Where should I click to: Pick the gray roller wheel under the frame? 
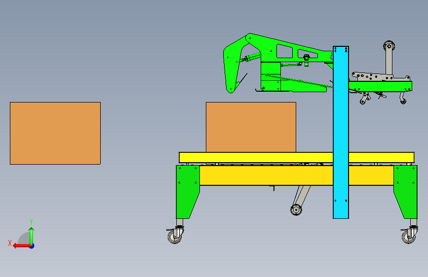tap(296, 210)
